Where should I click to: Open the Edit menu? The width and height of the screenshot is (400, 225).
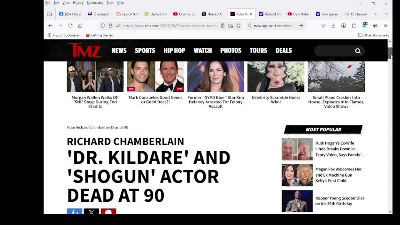pos(56,3)
